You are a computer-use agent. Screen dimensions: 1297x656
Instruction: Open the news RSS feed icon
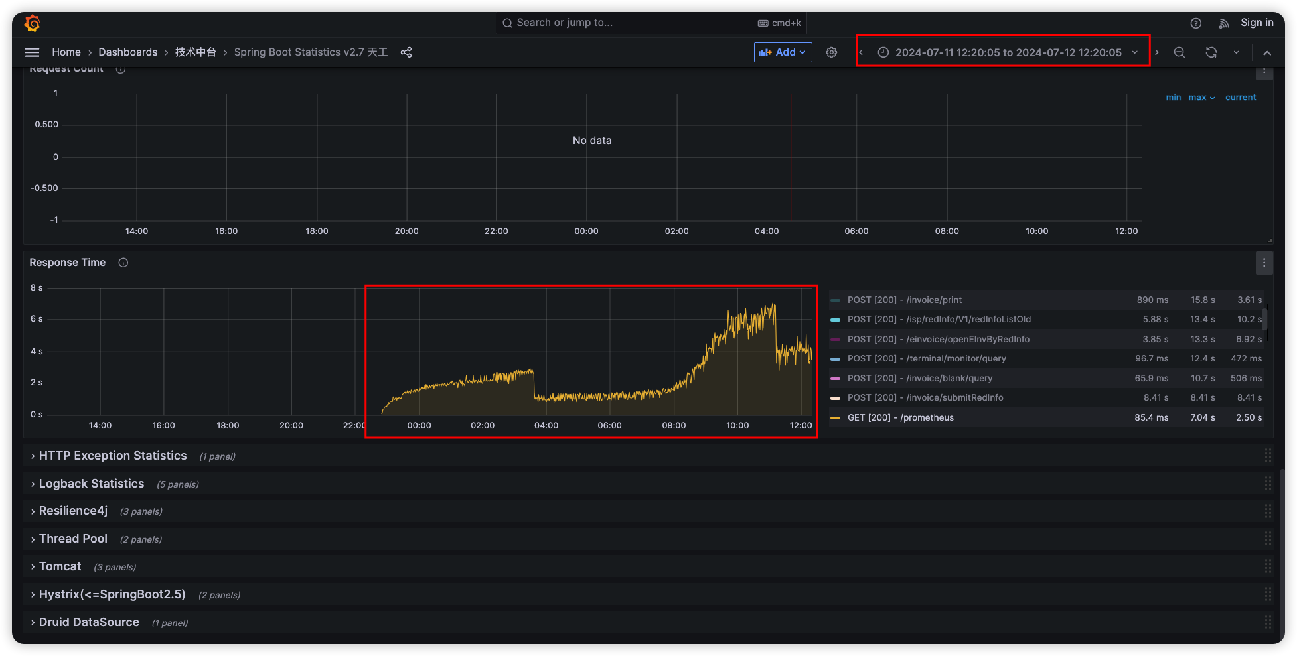pyautogui.click(x=1223, y=23)
